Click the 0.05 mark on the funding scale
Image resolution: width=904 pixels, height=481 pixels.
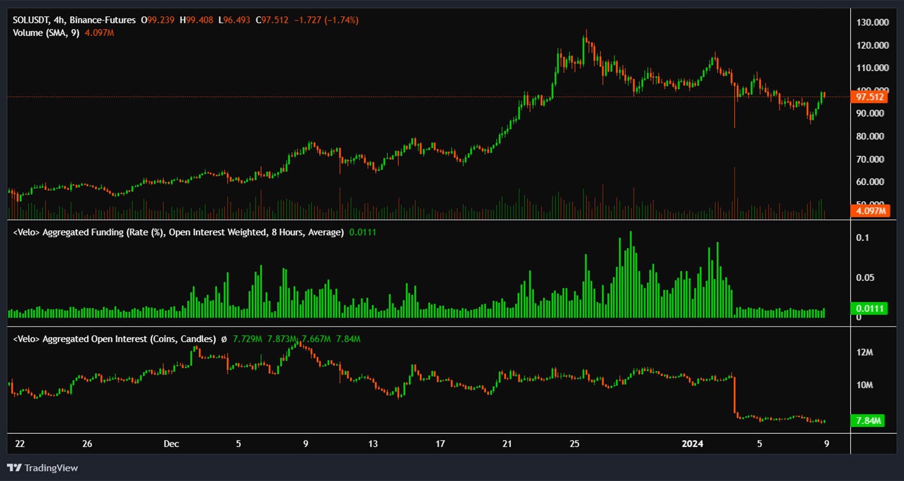coord(865,277)
